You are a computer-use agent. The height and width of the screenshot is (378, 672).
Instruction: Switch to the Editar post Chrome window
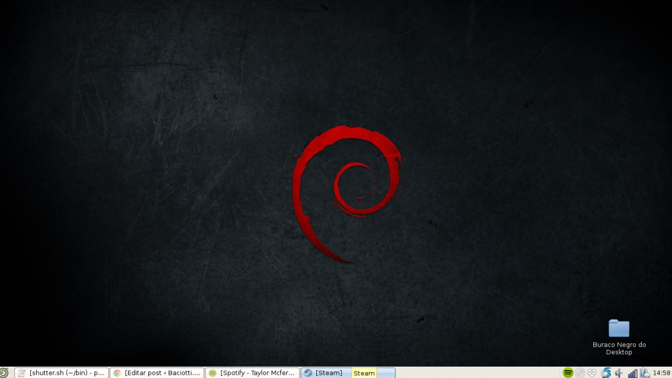157,373
